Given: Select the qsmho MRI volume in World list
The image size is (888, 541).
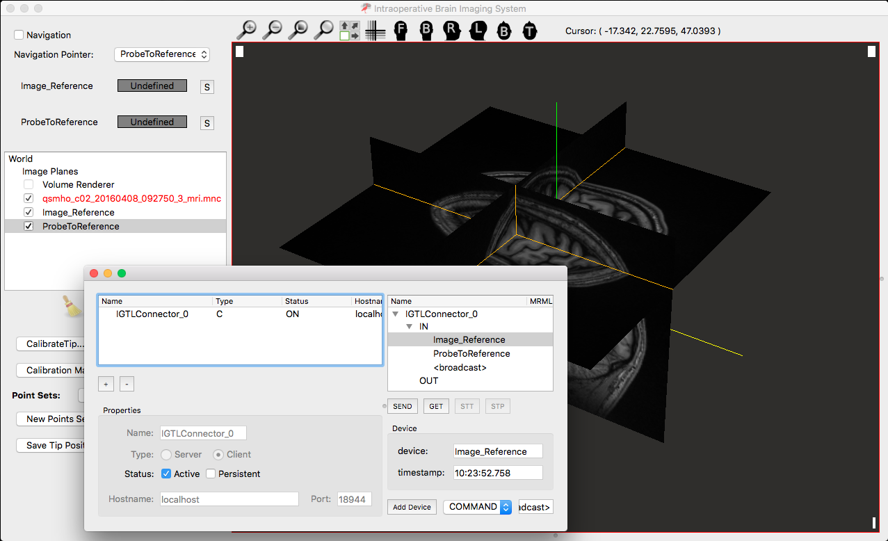Looking at the screenshot, I should click(x=131, y=199).
